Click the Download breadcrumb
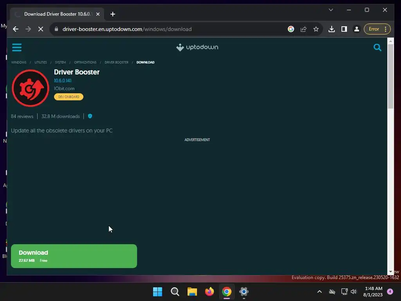 (146, 62)
